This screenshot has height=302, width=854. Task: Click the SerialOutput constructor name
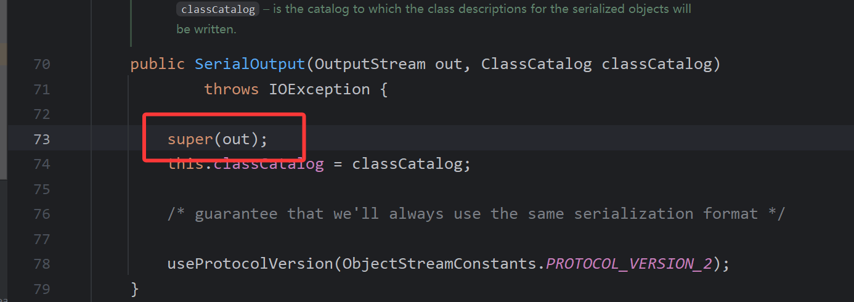[250, 64]
